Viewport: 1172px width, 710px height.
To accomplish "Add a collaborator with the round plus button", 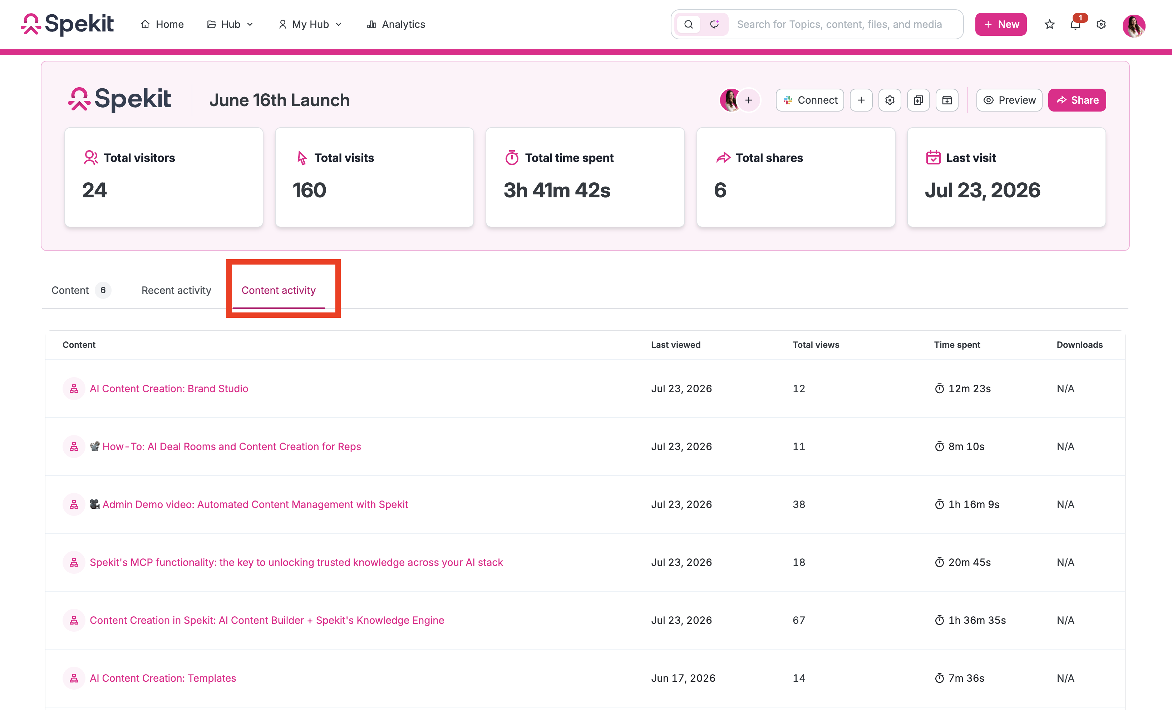I will (x=749, y=100).
